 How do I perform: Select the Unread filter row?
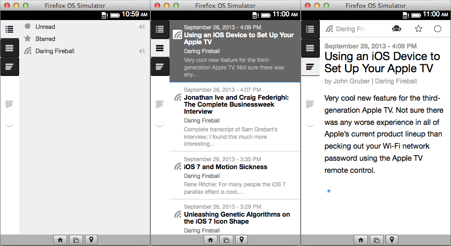tap(85, 27)
